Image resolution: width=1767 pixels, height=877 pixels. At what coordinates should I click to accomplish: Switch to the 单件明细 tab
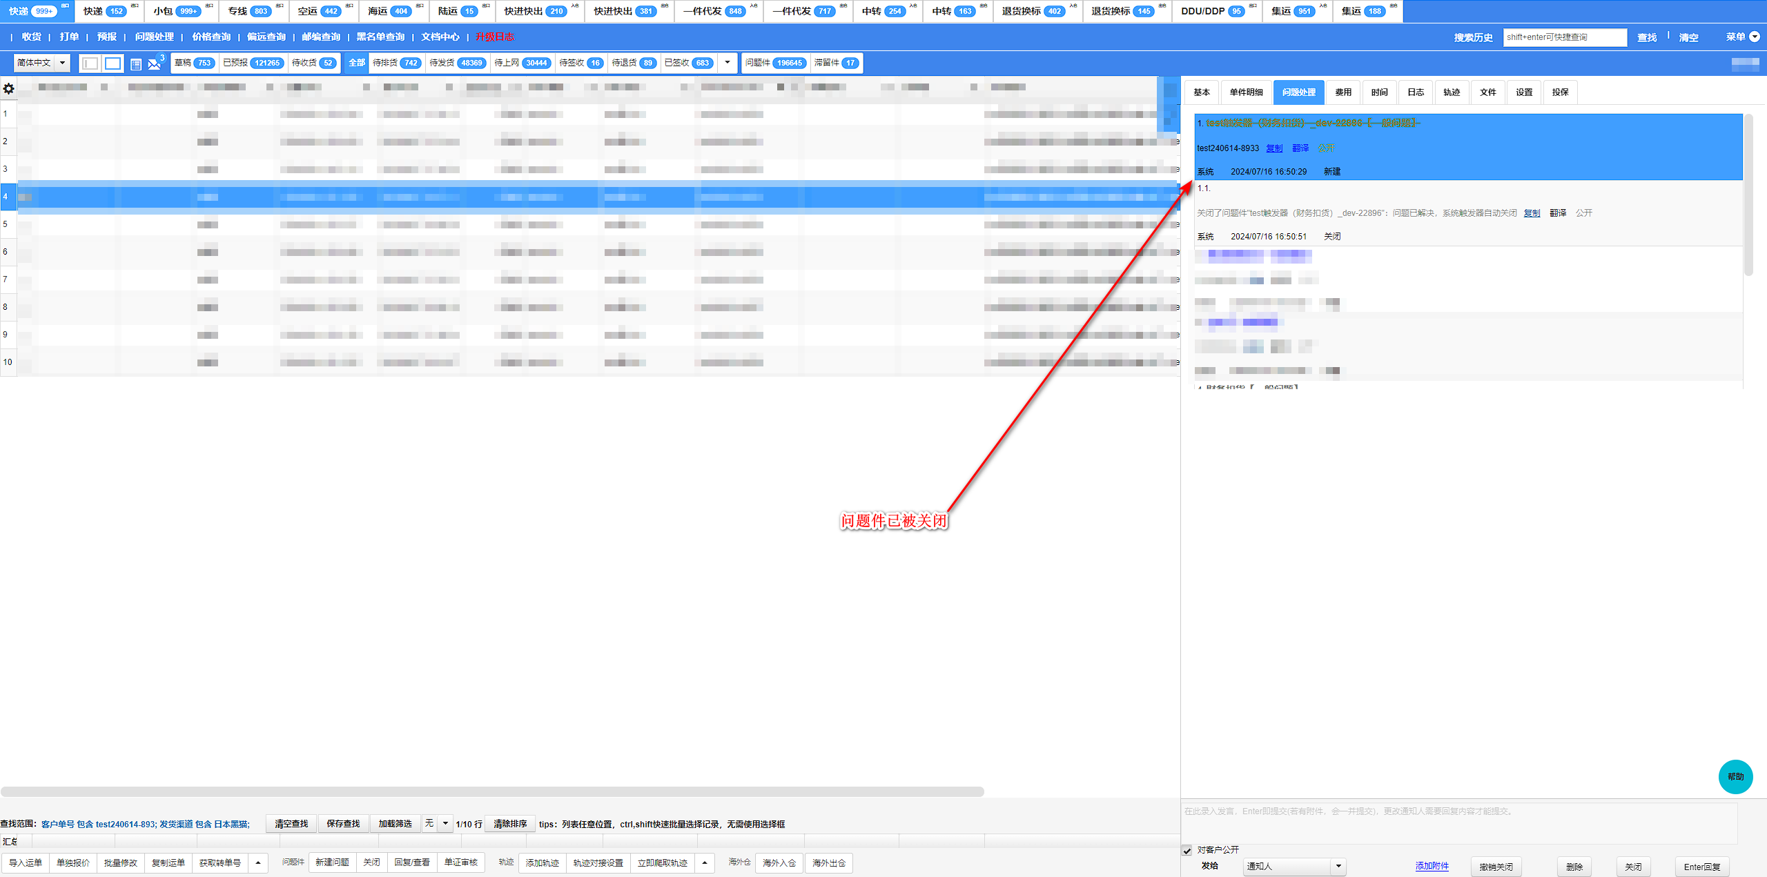[x=1246, y=92]
